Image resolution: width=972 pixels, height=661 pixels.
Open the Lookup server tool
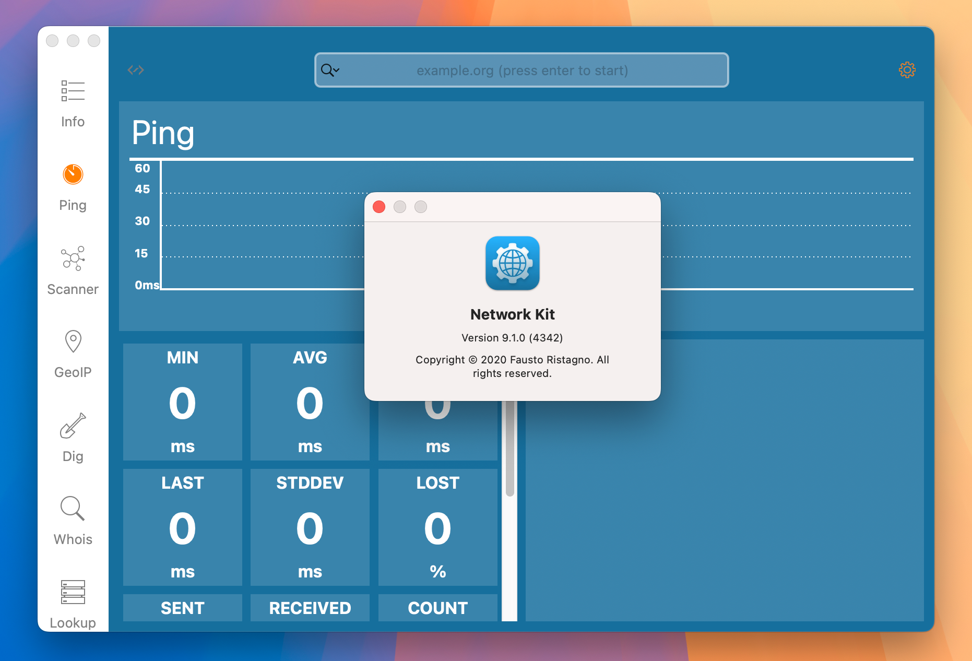[73, 605]
